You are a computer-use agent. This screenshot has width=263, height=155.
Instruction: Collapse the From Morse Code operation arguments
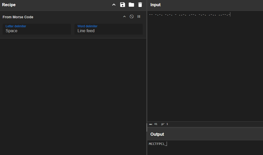coord(124,17)
